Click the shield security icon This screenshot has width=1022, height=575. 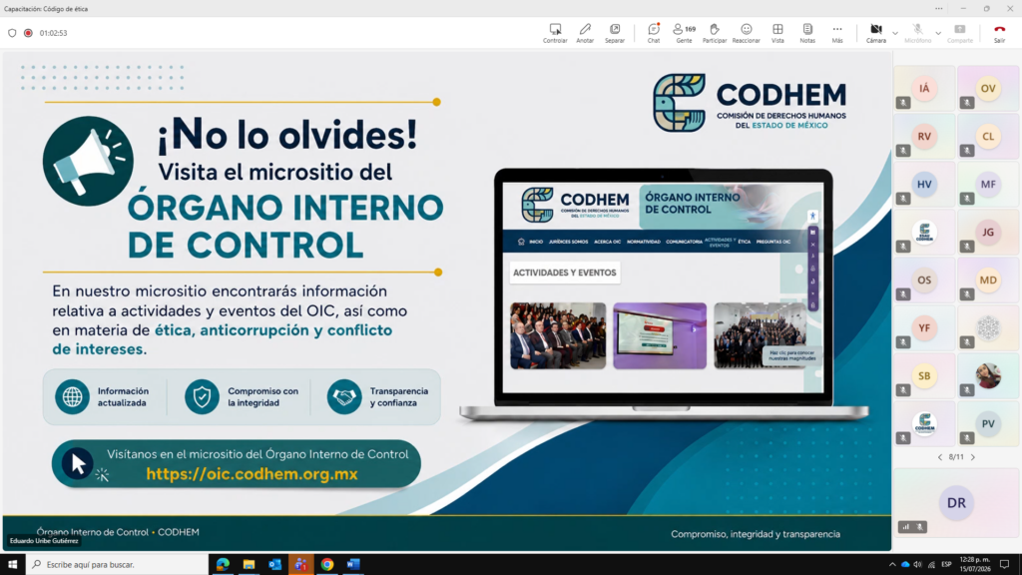pos(12,33)
